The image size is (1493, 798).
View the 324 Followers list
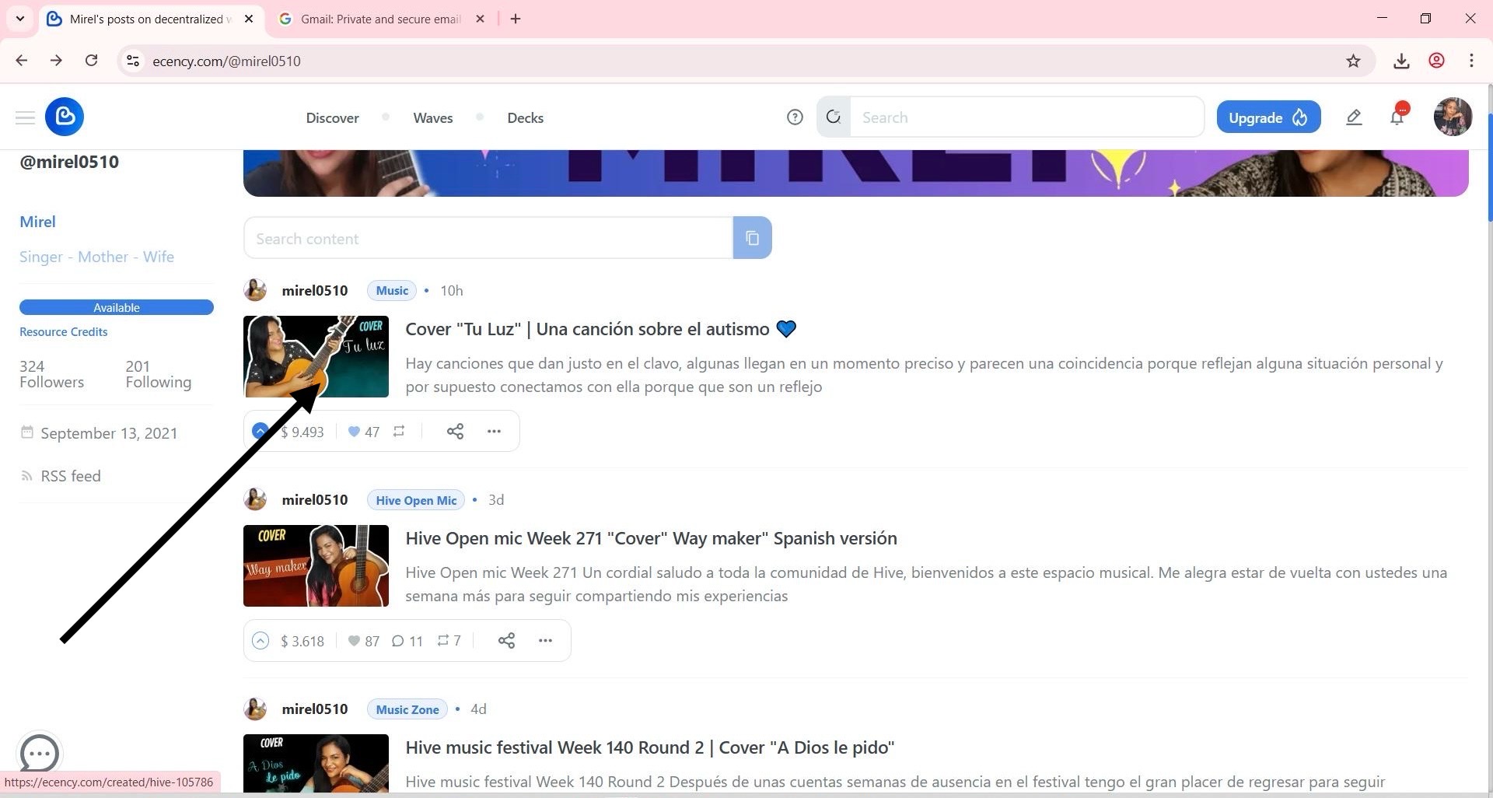[51, 374]
